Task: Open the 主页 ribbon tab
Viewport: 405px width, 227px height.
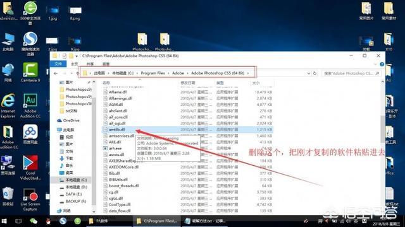Action: pyautogui.click(x=75, y=64)
